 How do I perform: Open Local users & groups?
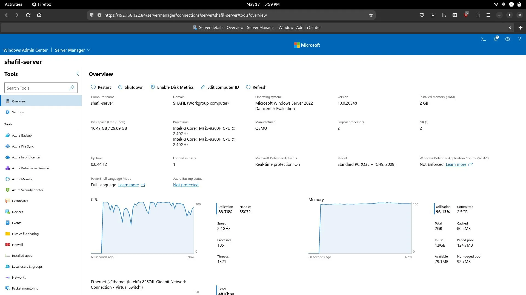(x=27, y=266)
